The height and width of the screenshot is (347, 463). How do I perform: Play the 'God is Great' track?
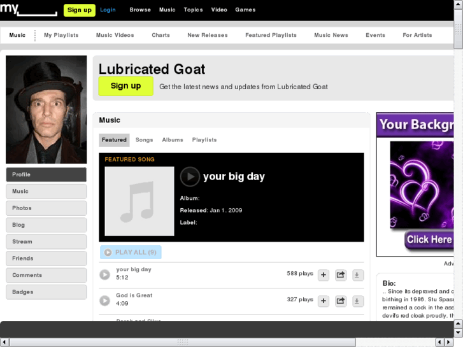click(x=105, y=301)
